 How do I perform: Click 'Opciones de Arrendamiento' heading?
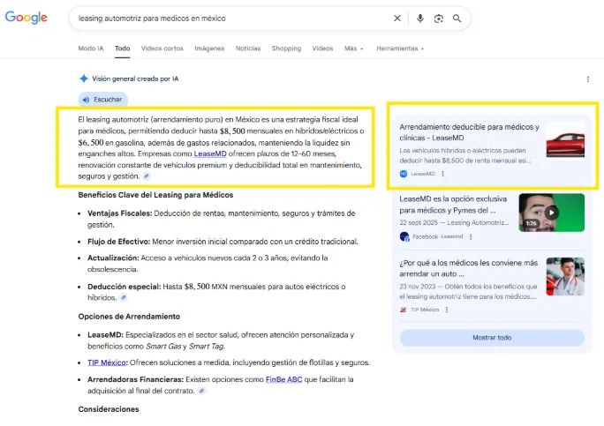129,317
